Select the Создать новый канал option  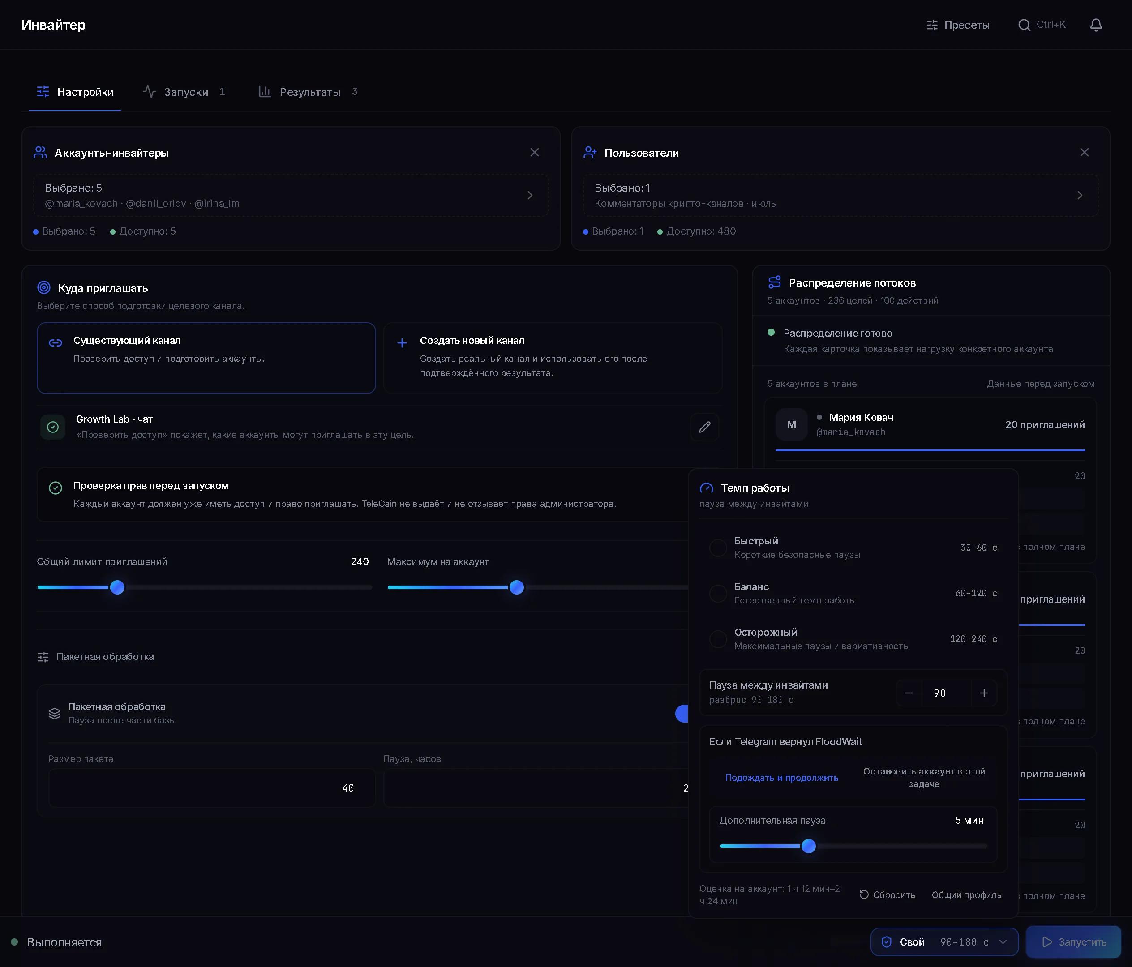553,358
